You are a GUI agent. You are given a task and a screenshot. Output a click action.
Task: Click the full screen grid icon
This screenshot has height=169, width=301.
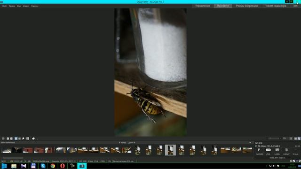(28, 138)
